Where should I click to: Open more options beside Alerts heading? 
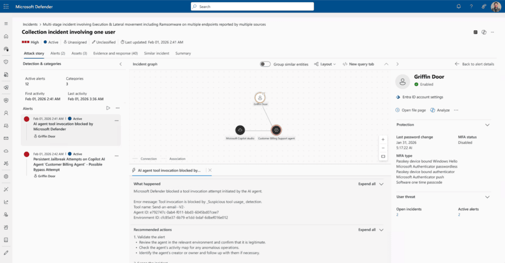click(x=118, y=108)
